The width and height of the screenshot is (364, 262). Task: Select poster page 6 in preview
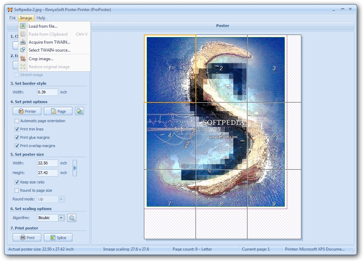(274, 136)
